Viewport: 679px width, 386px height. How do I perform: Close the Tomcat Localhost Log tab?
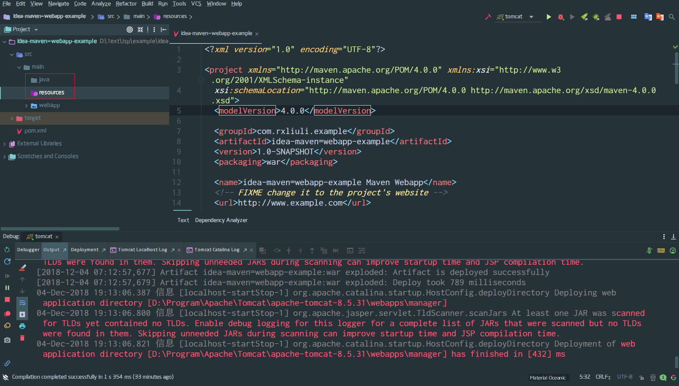coord(179,250)
